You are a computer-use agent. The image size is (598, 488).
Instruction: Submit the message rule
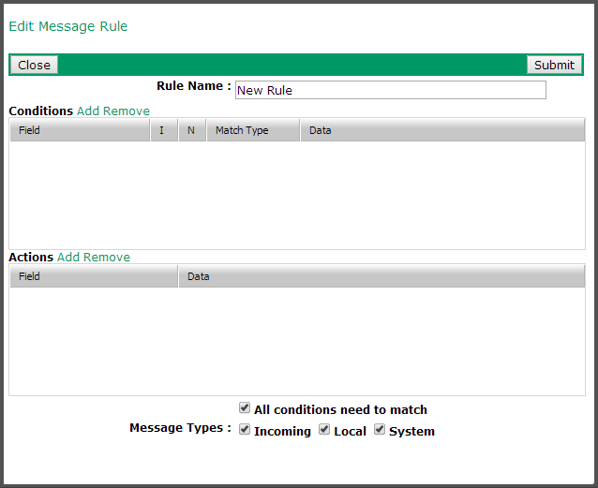point(554,65)
